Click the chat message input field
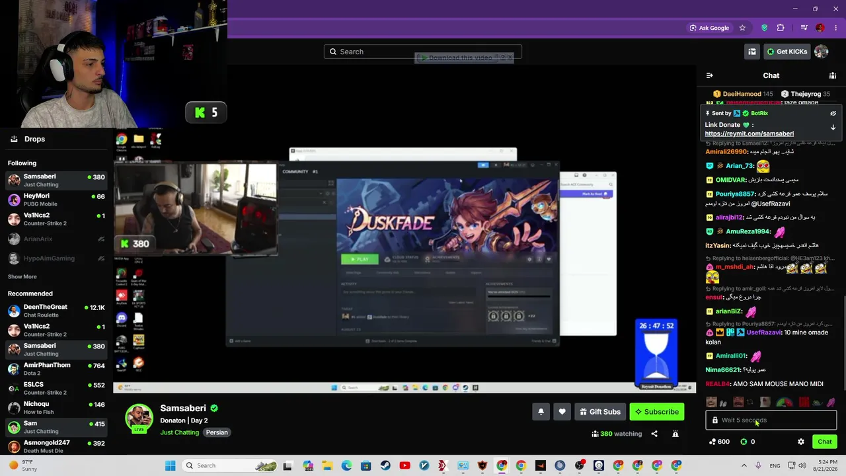This screenshot has width=846, height=476. click(x=771, y=420)
